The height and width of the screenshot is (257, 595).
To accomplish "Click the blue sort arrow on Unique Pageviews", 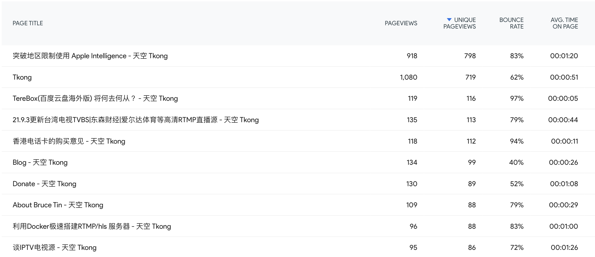I will tap(449, 19).
